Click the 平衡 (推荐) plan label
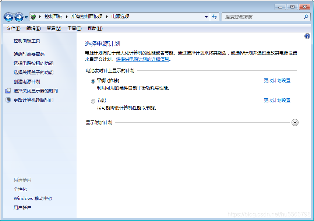Screen dimensions: 314x221 pos(108,81)
